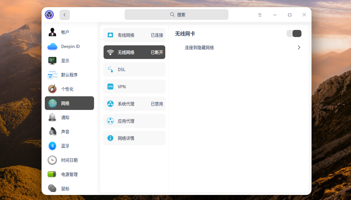Select 个性化 label in sidebar
The height and width of the screenshot is (200, 351).
[67, 89]
